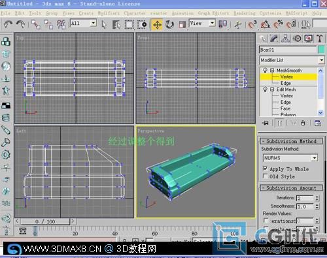Open the selection filter 'All' dropdown
The image size is (327, 258).
[x=94, y=23]
